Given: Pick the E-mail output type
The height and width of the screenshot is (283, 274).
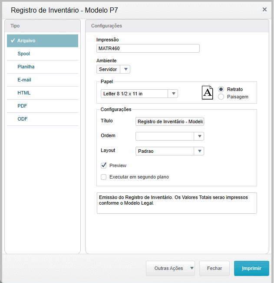Looking at the screenshot, I should 43,80.
